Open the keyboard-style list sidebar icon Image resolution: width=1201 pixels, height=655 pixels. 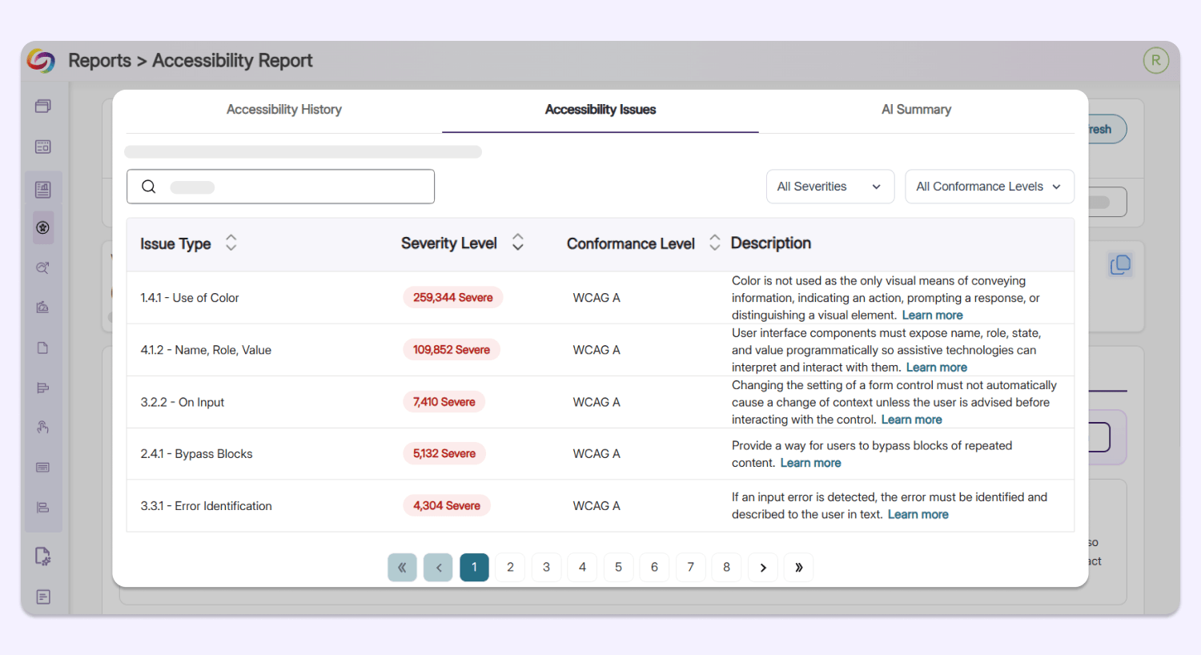(x=43, y=467)
